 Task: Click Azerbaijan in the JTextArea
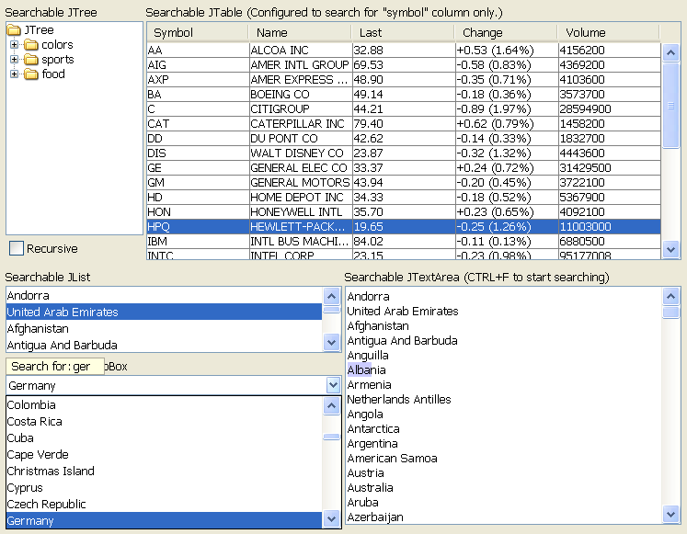click(375, 517)
